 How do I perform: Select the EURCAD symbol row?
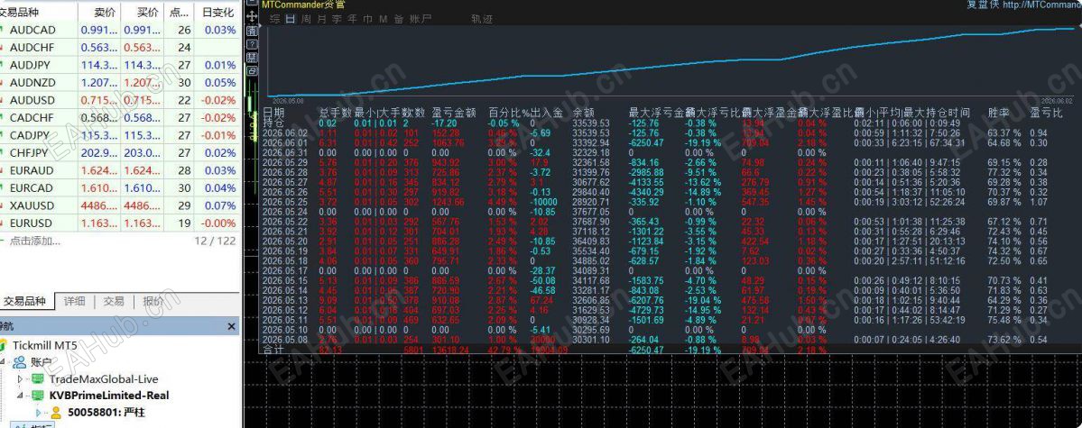(x=120, y=188)
